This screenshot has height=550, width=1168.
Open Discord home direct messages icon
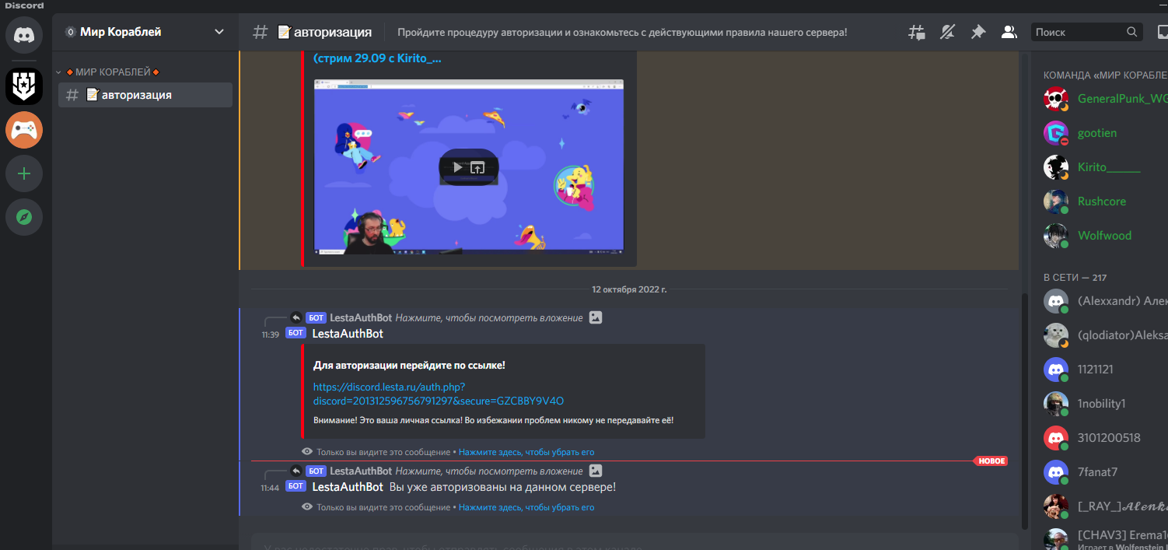(x=24, y=36)
